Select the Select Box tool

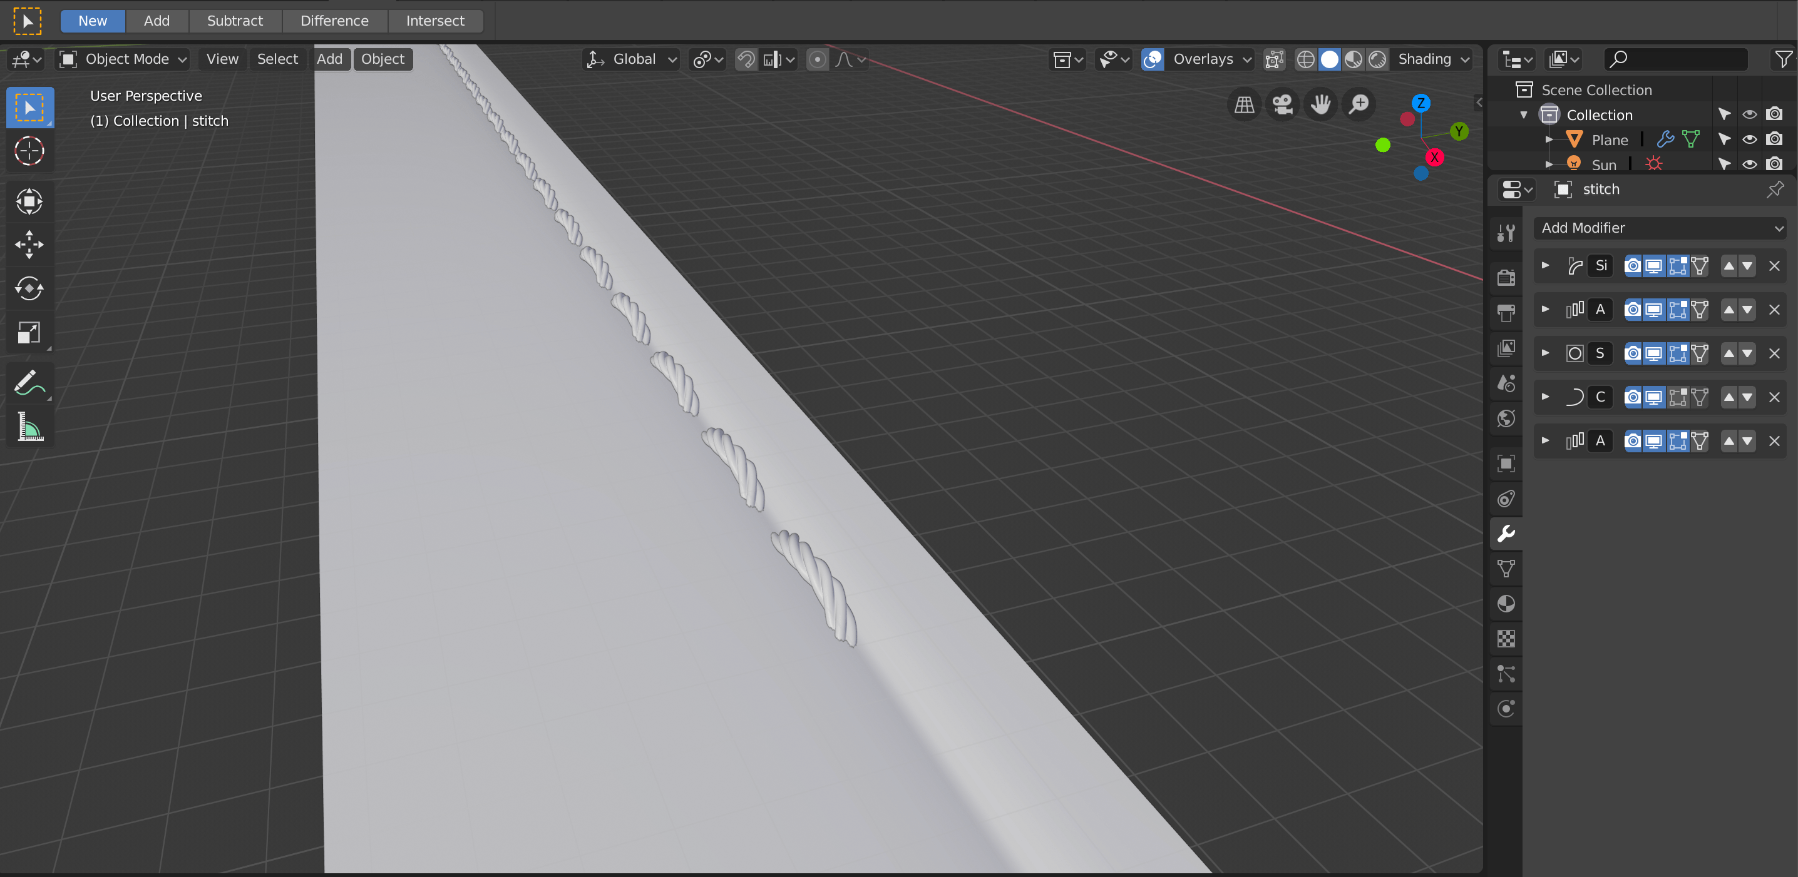click(29, 108)
